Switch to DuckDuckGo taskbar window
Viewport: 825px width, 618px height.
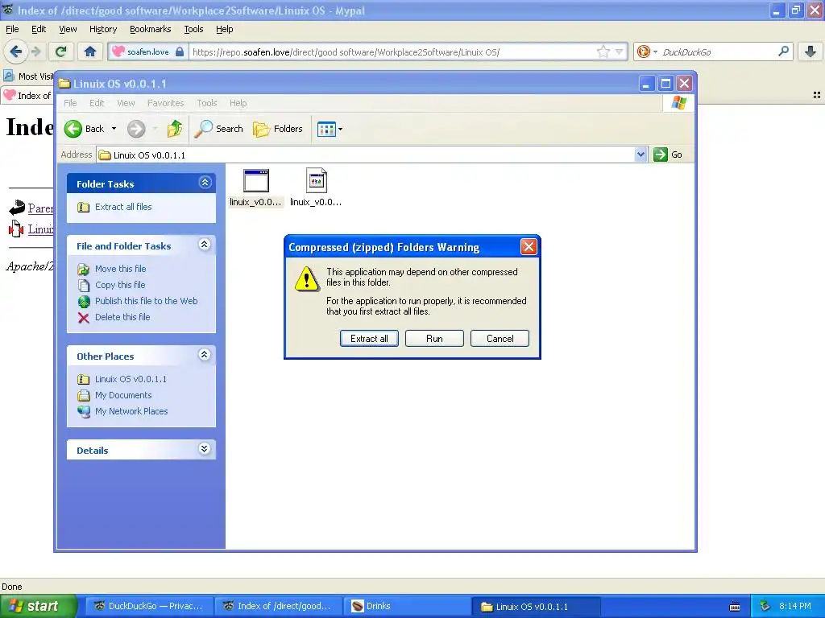click(149, 606)
